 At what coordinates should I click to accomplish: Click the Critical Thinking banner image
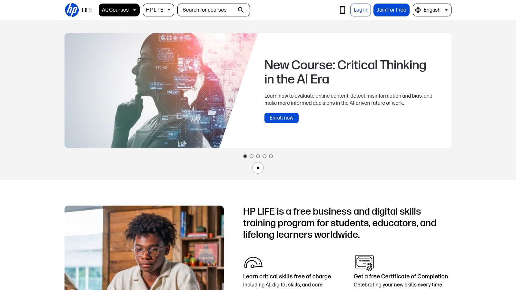point(161,91)
